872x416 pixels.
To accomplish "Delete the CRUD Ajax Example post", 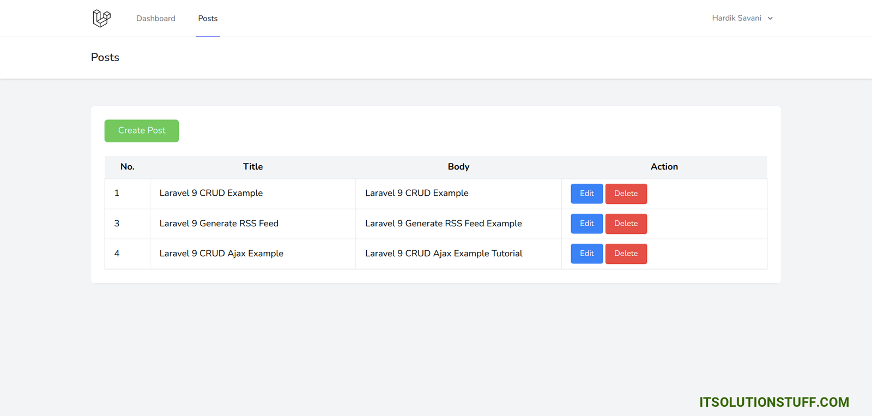I will point(626,254).
